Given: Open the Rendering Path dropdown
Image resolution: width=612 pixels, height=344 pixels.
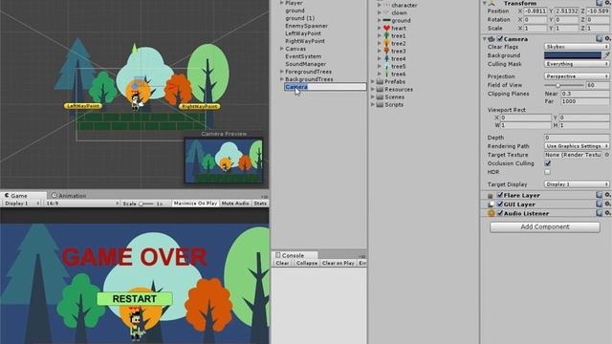Looking at the screenshot, I should (x=577, y=146).
